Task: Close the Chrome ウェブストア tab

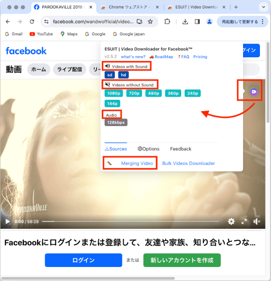Action: pyautogui.click(x=158, y=7)
